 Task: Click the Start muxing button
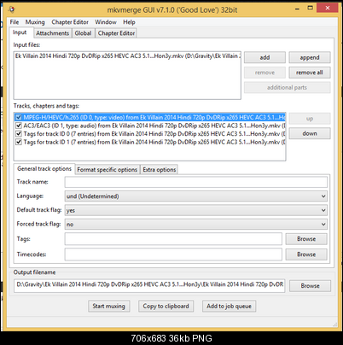pos(108,307)
